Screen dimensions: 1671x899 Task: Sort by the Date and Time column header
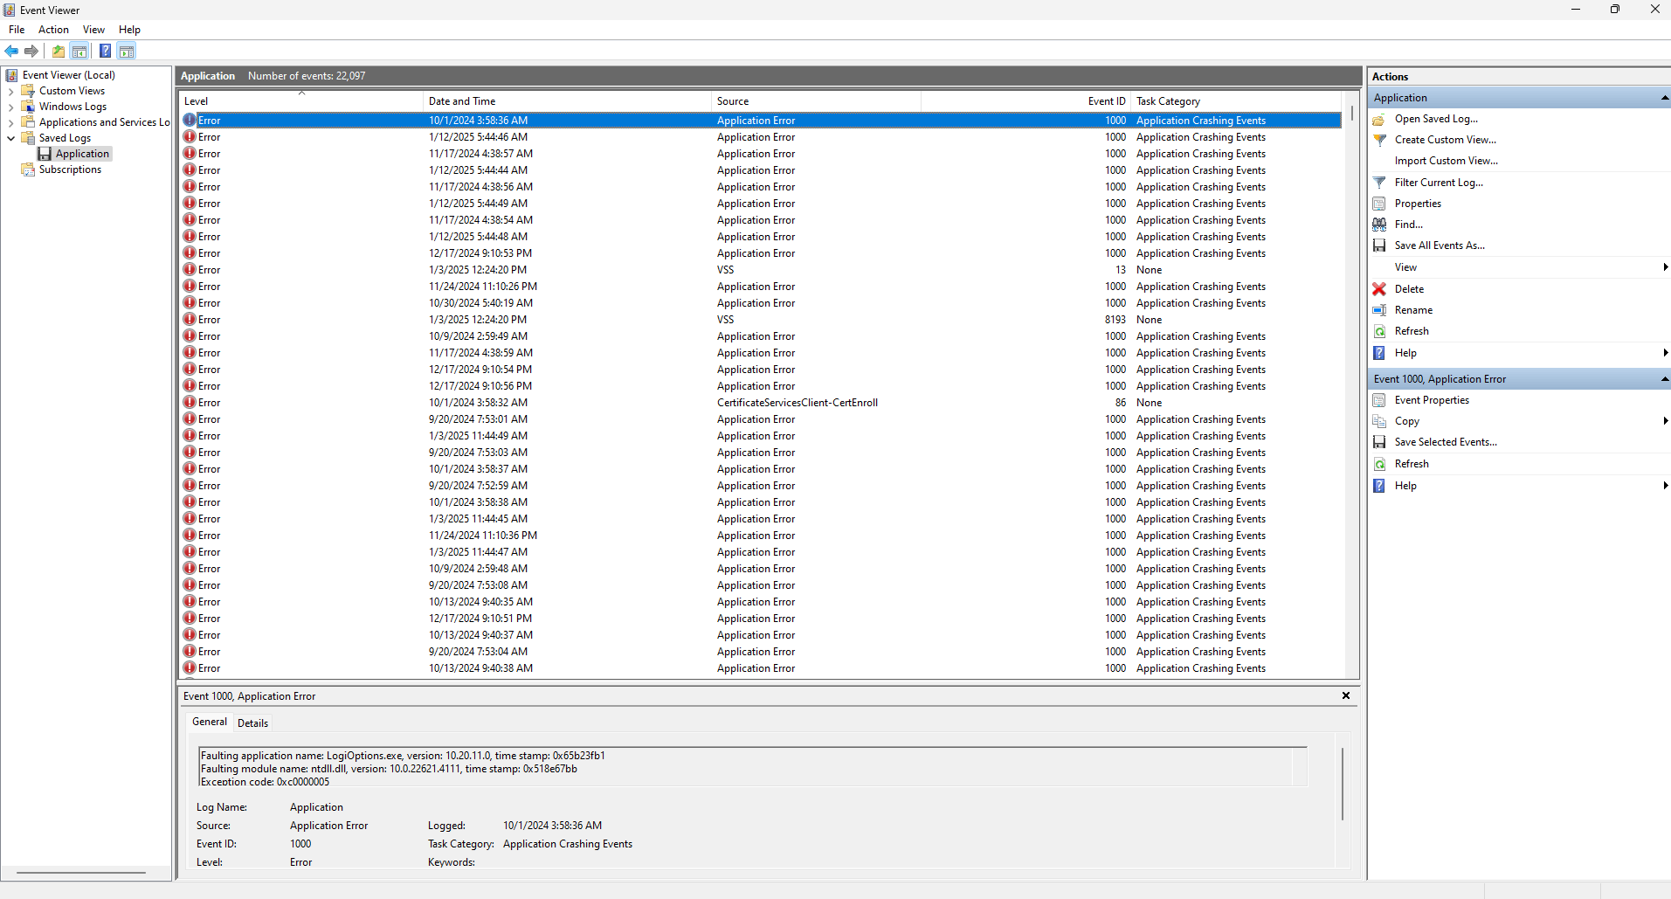567,101
